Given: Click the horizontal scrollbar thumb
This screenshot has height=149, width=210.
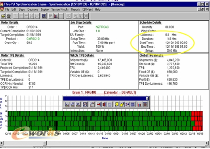Looking at the screenshot, I should tap(45, 143).
